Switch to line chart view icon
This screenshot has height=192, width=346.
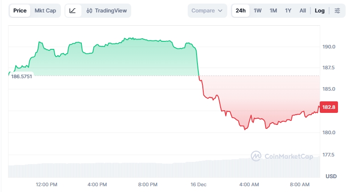pyautogui.click(x=73, y=11)
